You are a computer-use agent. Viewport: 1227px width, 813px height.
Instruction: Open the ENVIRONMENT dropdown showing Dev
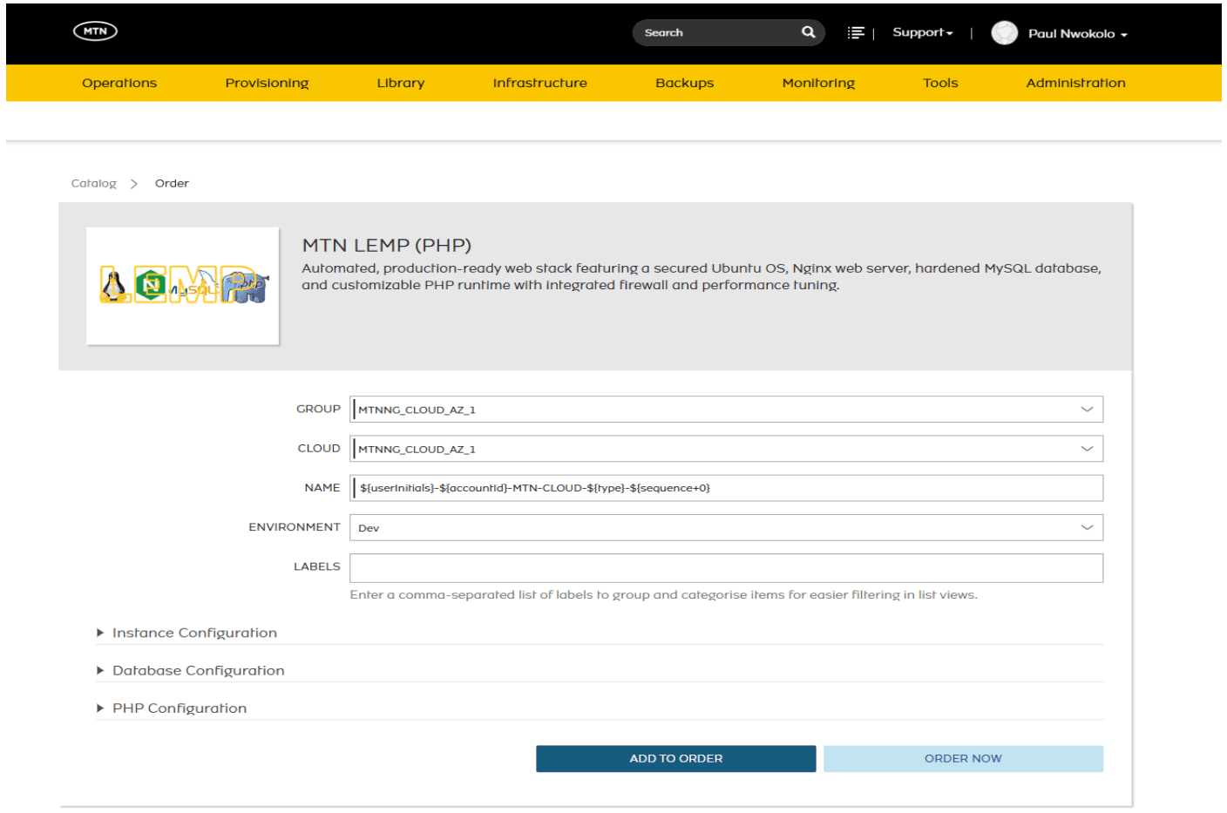[726, 527]
